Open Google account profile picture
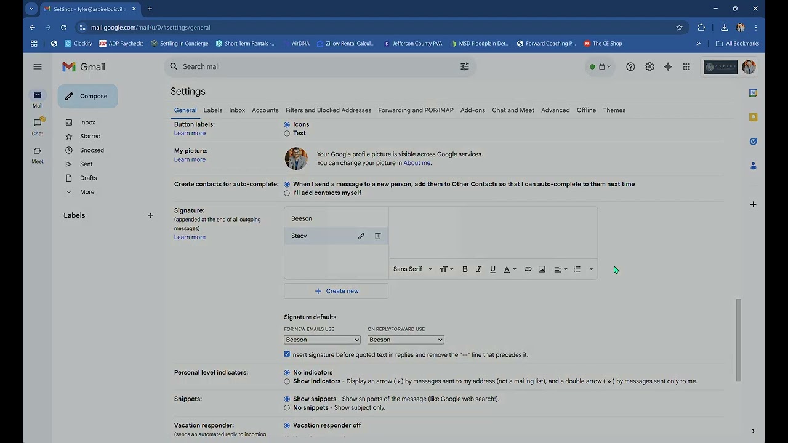This screenshot has height=443, width=788. (749, 66)
